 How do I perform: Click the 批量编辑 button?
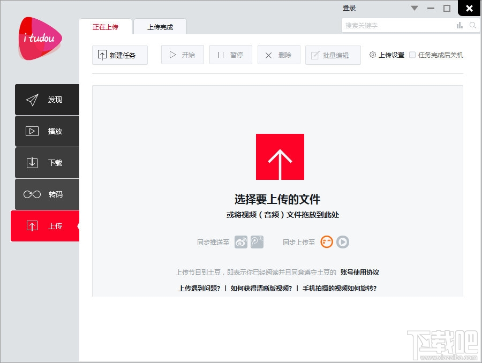coord(333,55)
